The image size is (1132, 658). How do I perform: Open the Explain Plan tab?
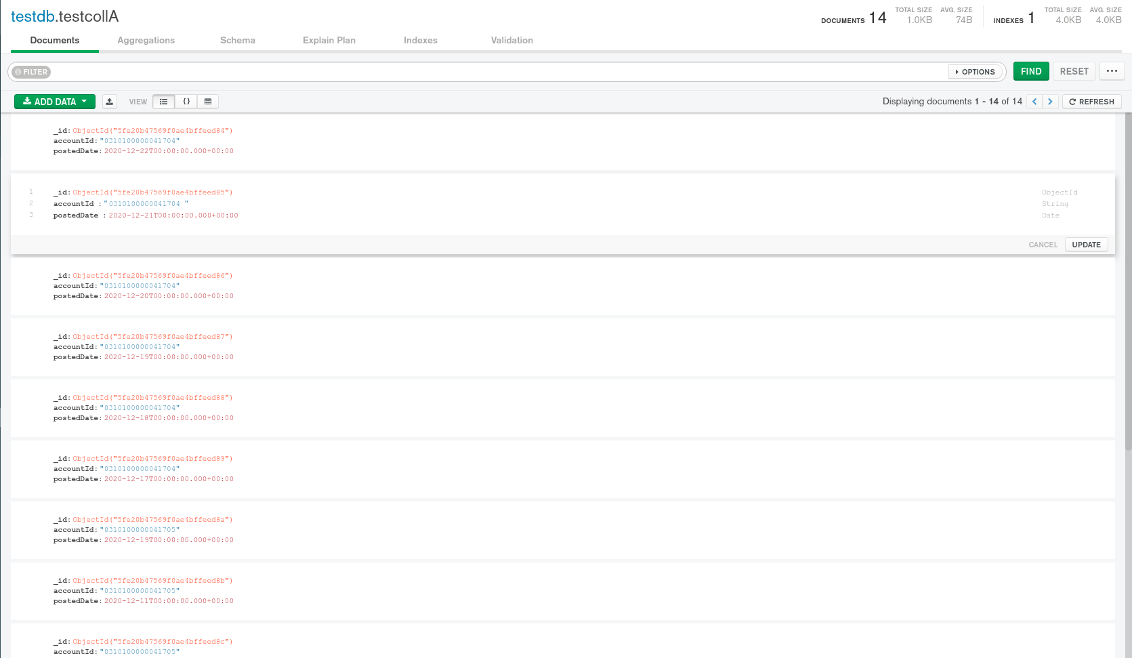(329, 41)
